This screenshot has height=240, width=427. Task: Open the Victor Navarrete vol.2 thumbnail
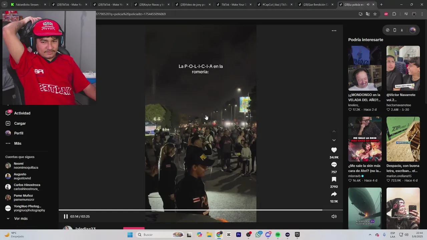403,68
